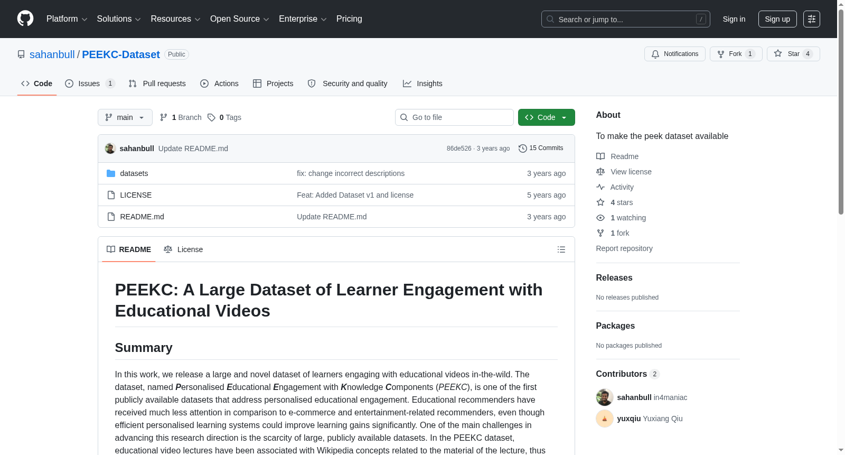Click the Report repository link
845x455 pixels.
624,248
